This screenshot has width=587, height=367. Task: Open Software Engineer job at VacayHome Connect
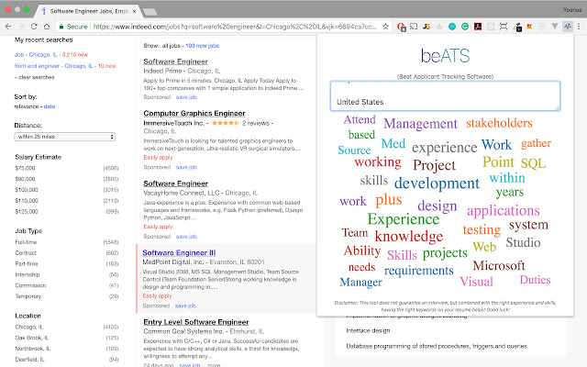coord(175,183)
